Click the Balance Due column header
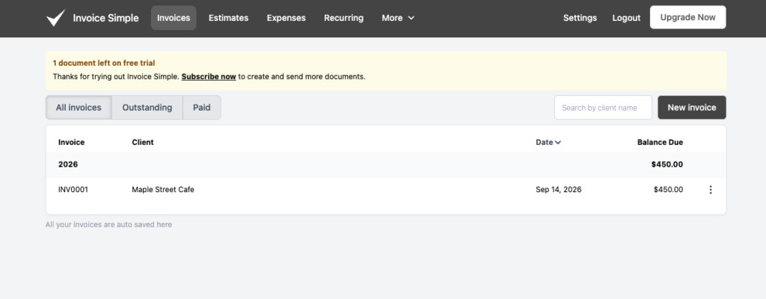The image size is (766, 299). point(660,142)
